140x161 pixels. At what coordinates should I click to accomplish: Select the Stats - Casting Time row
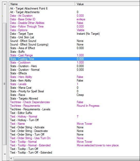click(x=74, y=59)
